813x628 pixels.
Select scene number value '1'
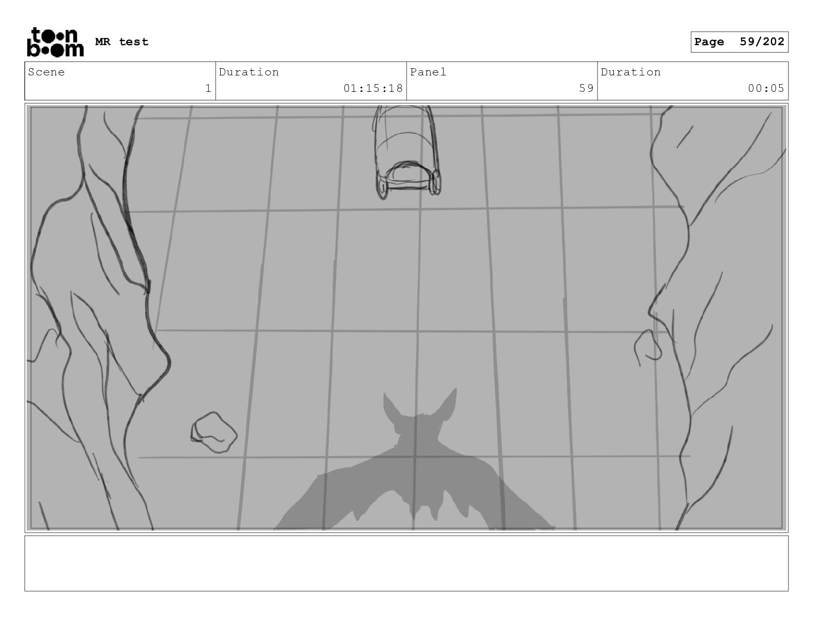[208, 88]
